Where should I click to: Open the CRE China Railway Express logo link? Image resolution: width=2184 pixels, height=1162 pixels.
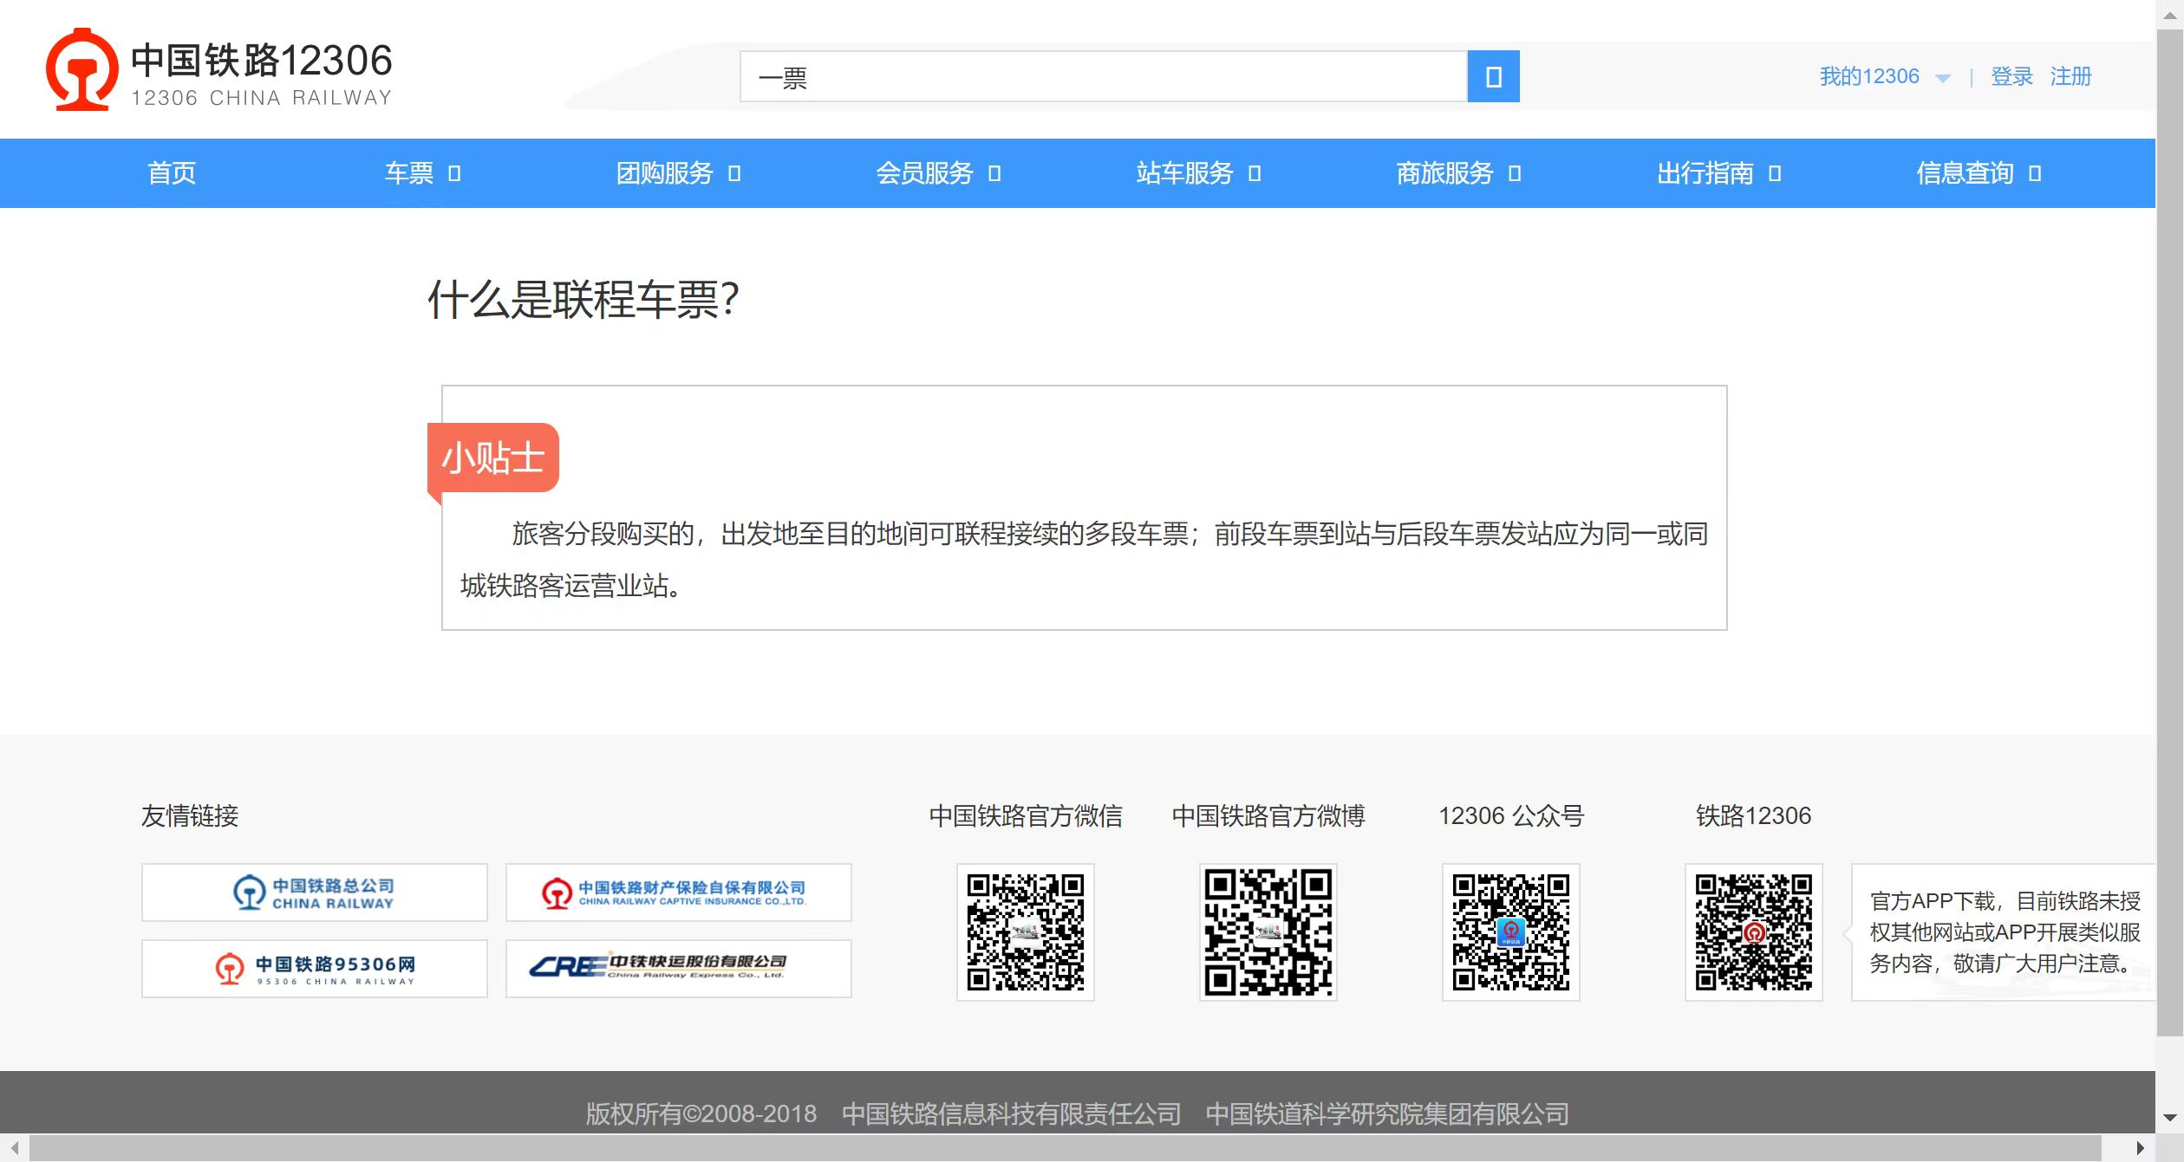pyautogui.click(x=678, y=968)
